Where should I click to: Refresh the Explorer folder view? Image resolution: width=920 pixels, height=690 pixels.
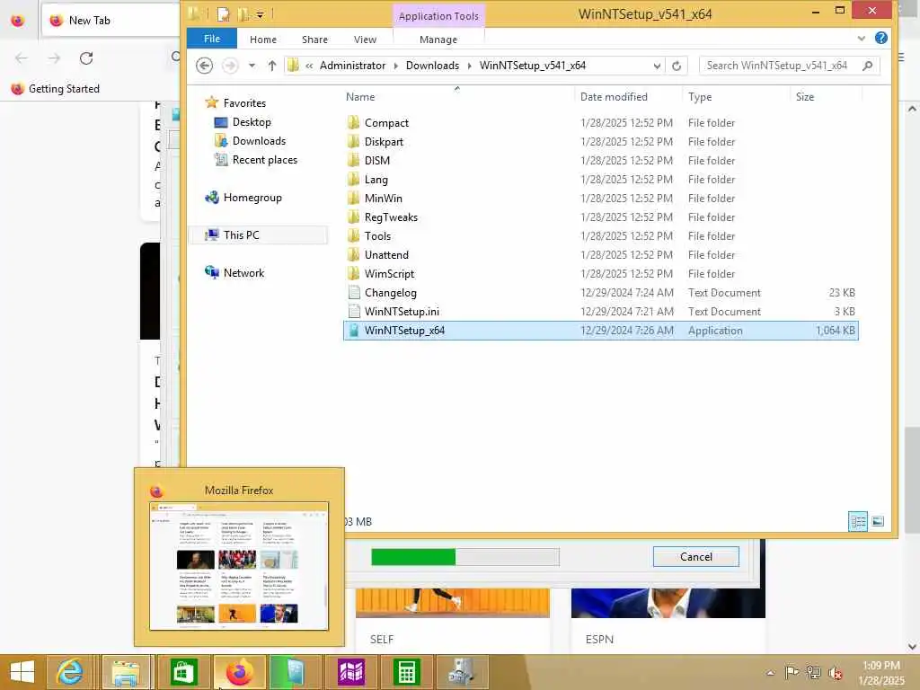pyautogui.click(x=677, y=66)
